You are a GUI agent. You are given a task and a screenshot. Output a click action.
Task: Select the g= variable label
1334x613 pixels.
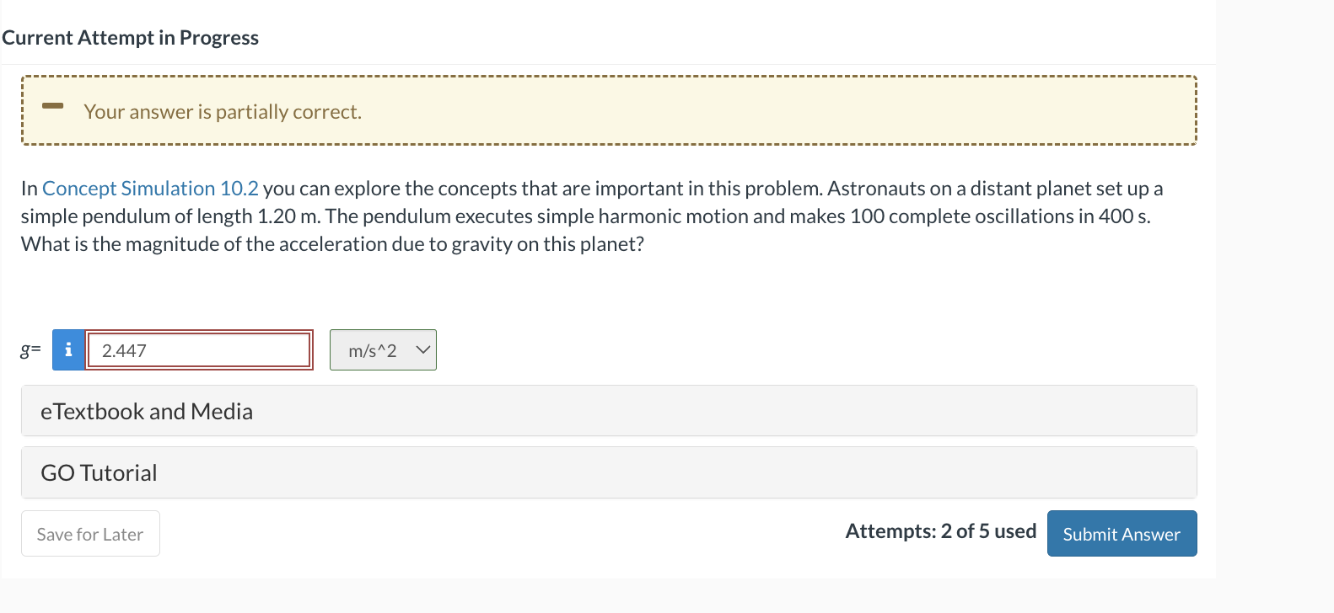click(x=30, y=349)
